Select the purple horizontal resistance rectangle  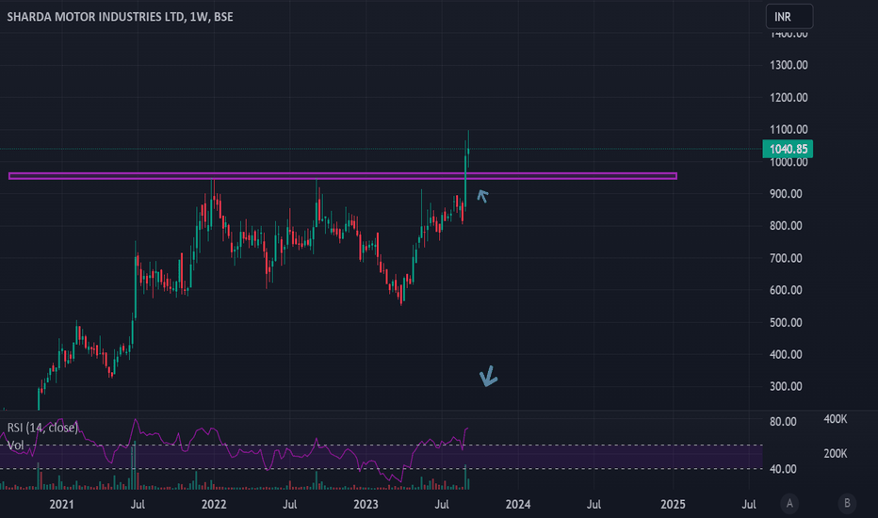click(x=343, y=176)
